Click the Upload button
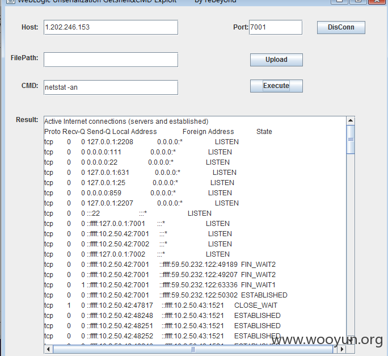The width and height of the screenshot is (388, 356). (276, 60)
